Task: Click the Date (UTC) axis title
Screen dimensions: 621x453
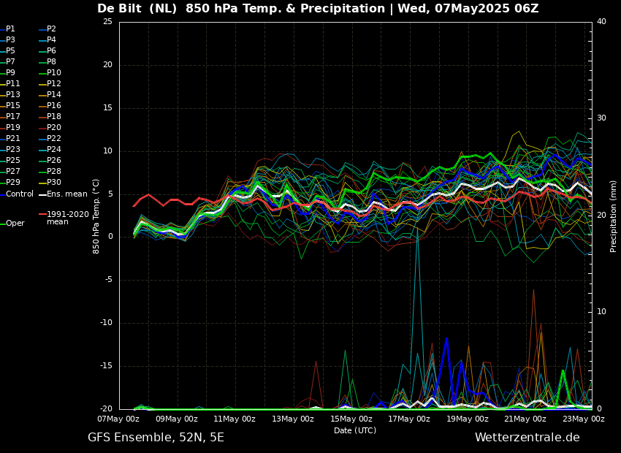Action: pyautogui.click(x=355, y=431)
